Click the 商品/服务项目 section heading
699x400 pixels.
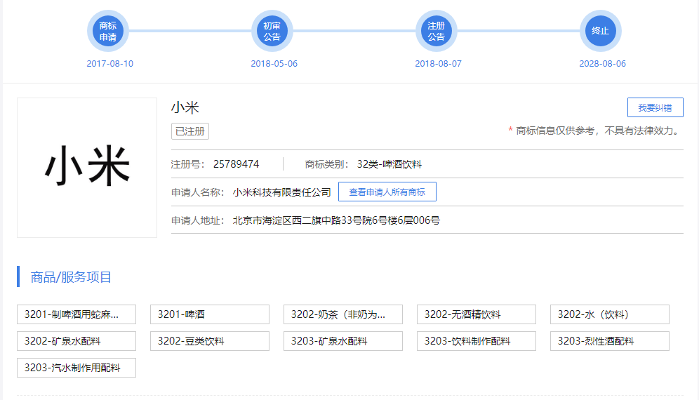pyautogui.click(x=71, y=277)
